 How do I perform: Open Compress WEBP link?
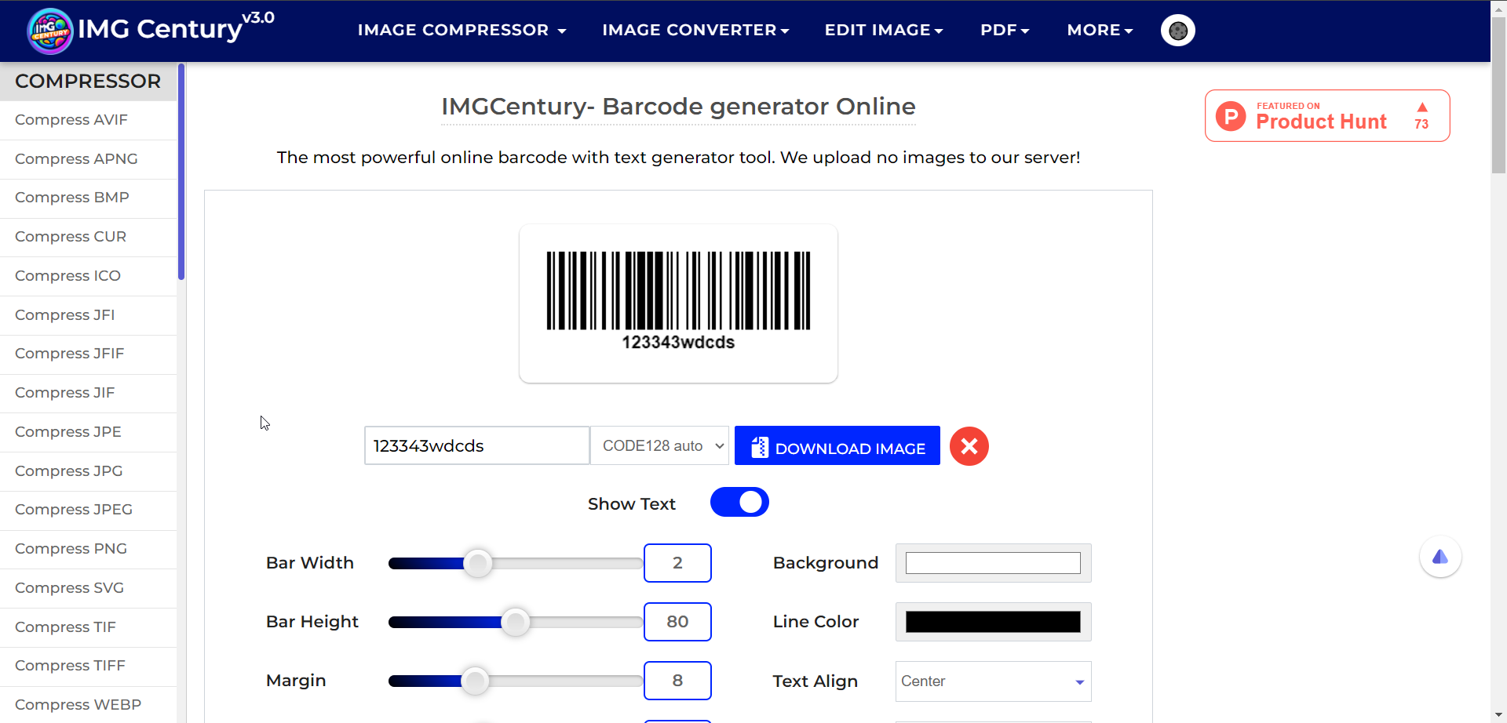coord(78,705)
